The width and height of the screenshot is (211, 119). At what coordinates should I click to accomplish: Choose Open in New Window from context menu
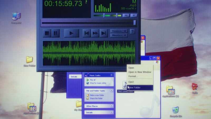point(140,72)
